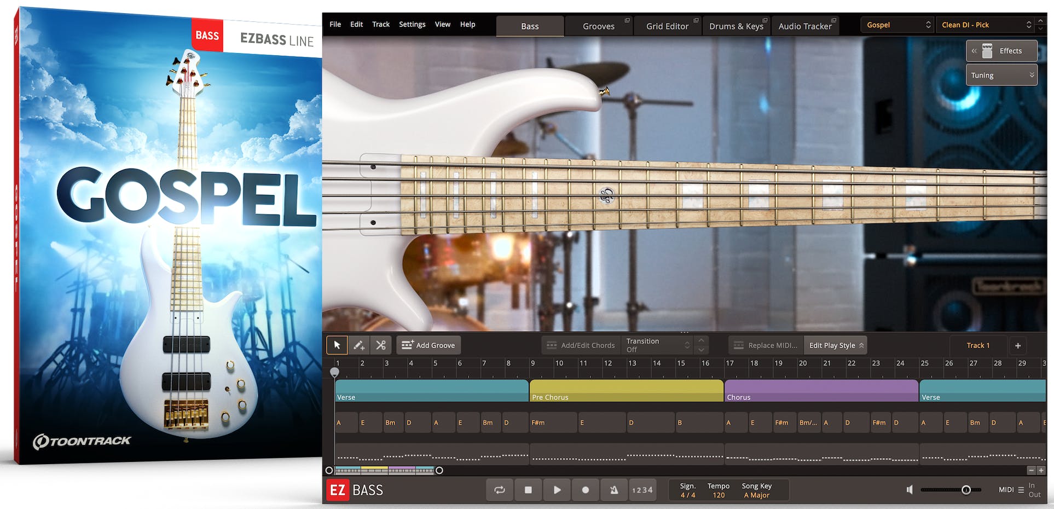Switch to the Grooves tab
This screenshot has height=509, width=1054.
pos(599,26)
